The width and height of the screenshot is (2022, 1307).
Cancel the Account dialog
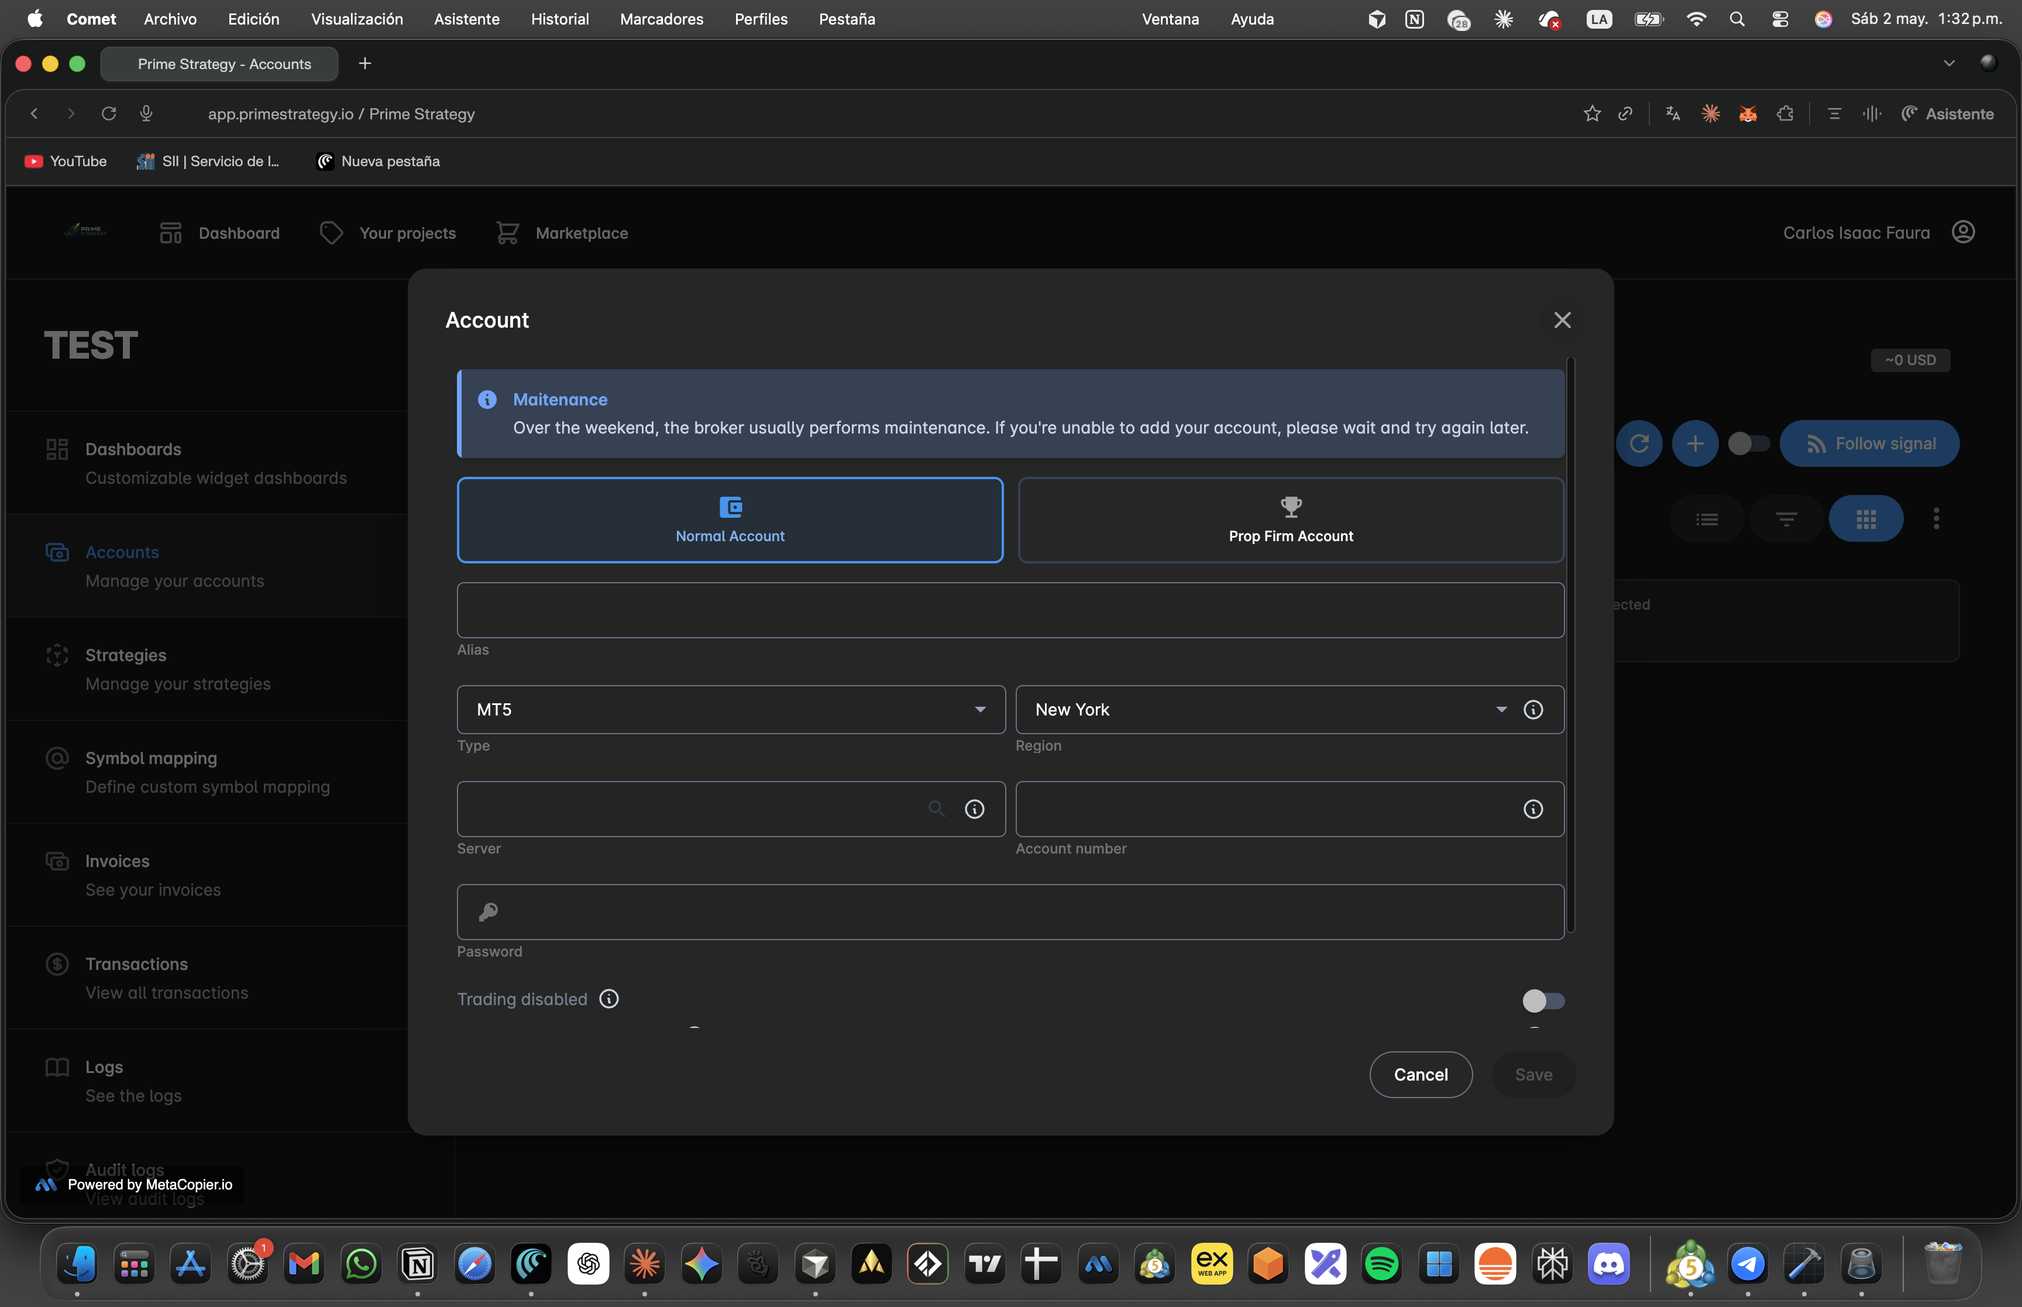[1421, 1075]
